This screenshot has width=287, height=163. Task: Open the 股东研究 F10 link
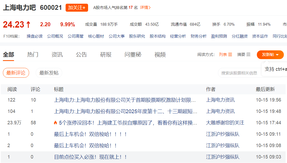coord(137,36)
